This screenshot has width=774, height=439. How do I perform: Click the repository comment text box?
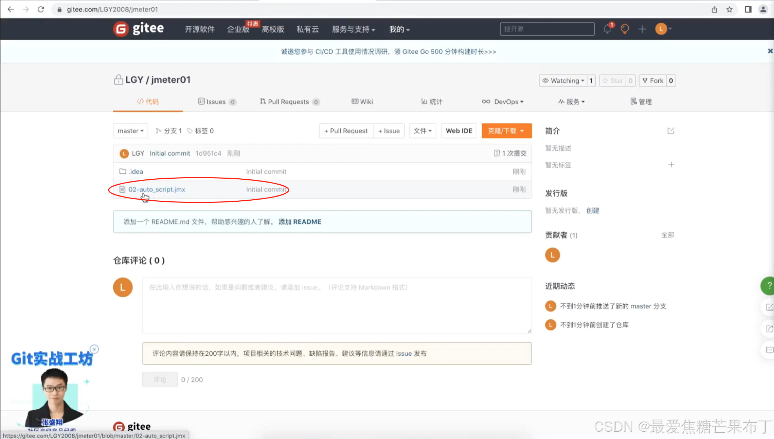coord(337,305)
